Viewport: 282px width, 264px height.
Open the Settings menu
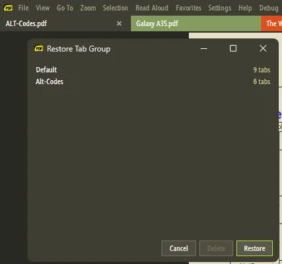tap(219, 8)
